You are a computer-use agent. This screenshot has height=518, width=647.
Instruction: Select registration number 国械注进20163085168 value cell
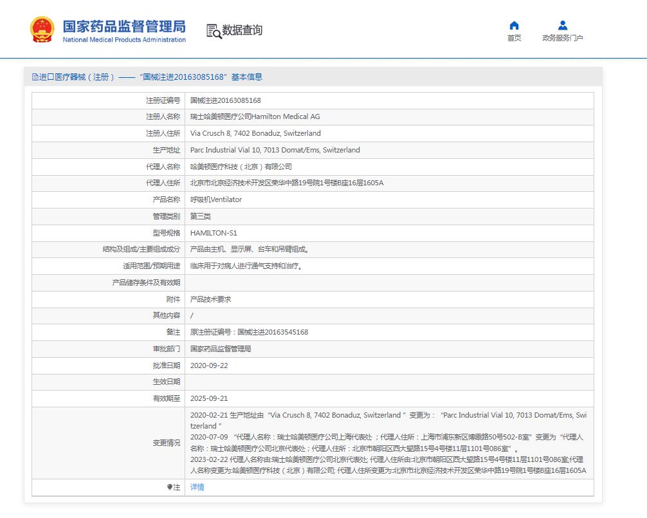tap(226, 100)
